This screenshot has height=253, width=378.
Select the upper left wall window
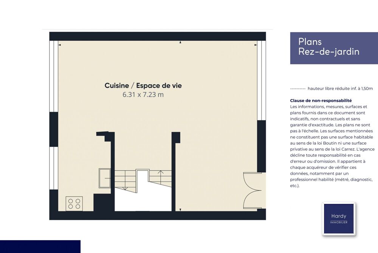pyautogui.click(x=54, y=76)
